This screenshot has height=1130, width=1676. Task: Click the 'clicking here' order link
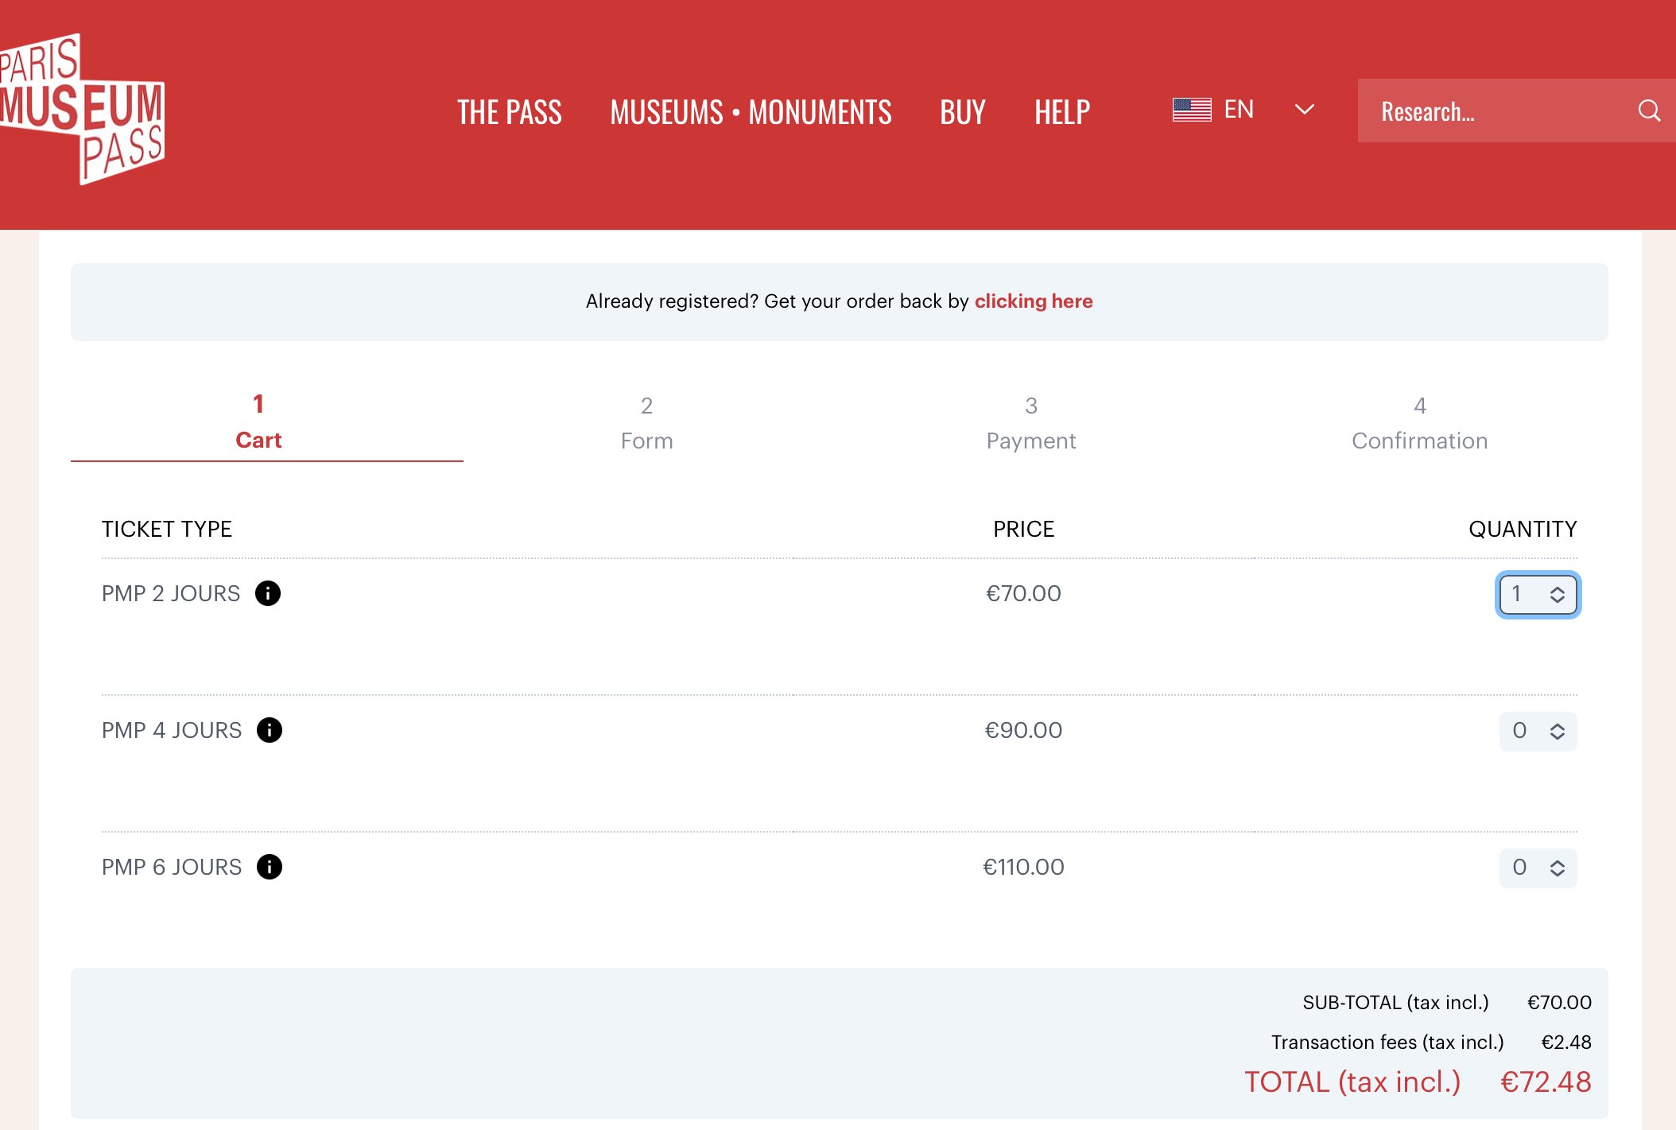coord(1033,301)
